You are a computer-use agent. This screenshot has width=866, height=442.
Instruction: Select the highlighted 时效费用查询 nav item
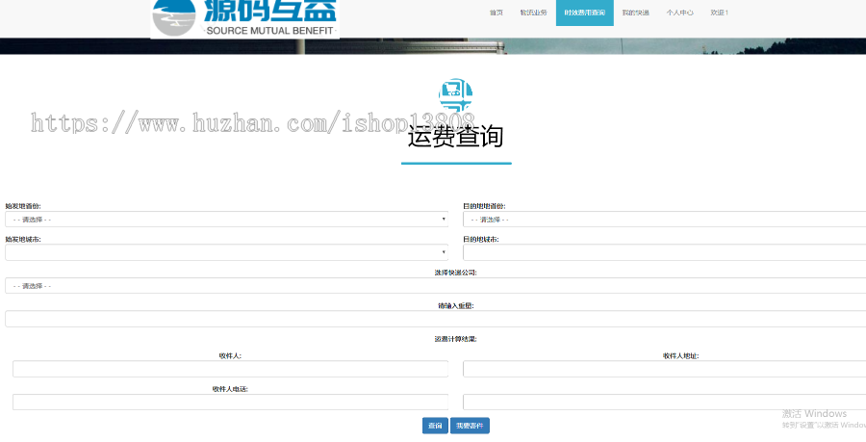coord(584,13)
